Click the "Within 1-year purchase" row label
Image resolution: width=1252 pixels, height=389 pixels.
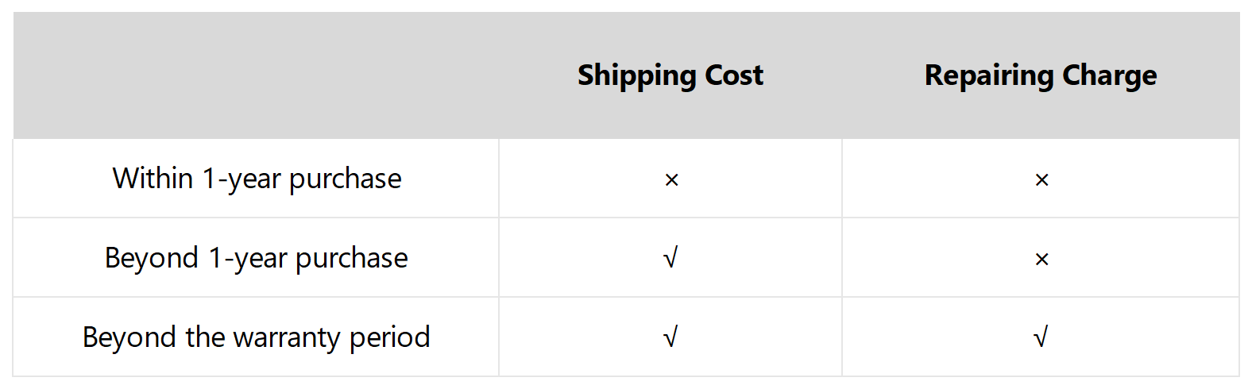[x=257, y=179]
